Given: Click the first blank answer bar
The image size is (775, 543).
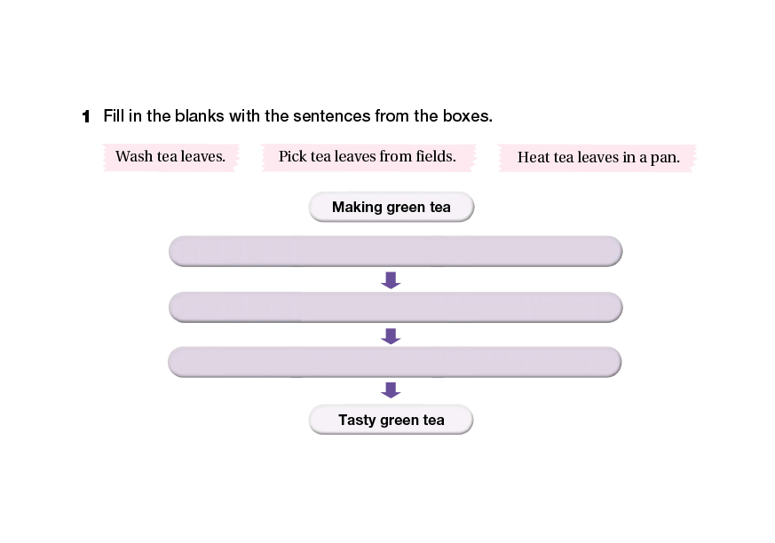Looking at the screenshot, I should coord(395,250).
